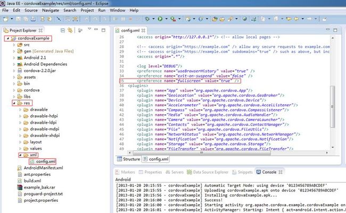
Task: Open the Properties view tab
Action: pos(150,172)
